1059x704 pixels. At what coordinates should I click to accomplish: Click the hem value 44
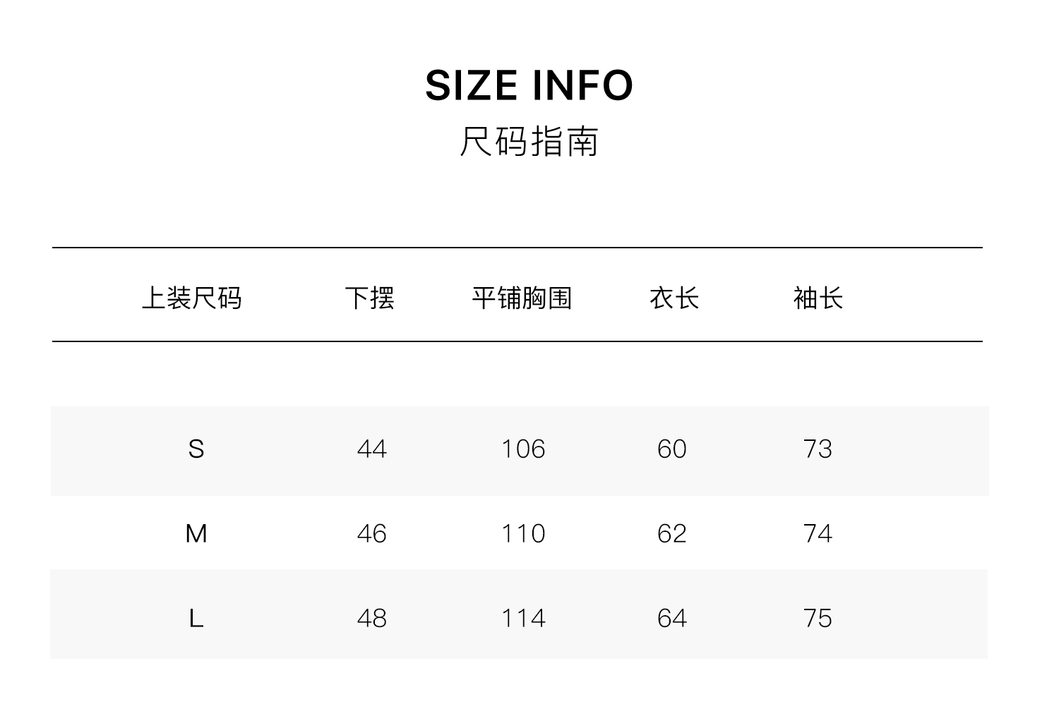pos(372,449)
